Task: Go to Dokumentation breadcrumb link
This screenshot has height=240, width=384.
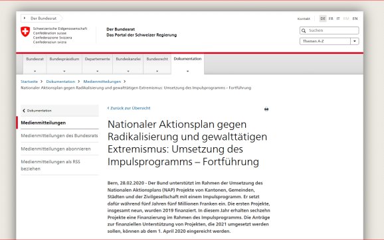Action: click(x=60, y=82)
